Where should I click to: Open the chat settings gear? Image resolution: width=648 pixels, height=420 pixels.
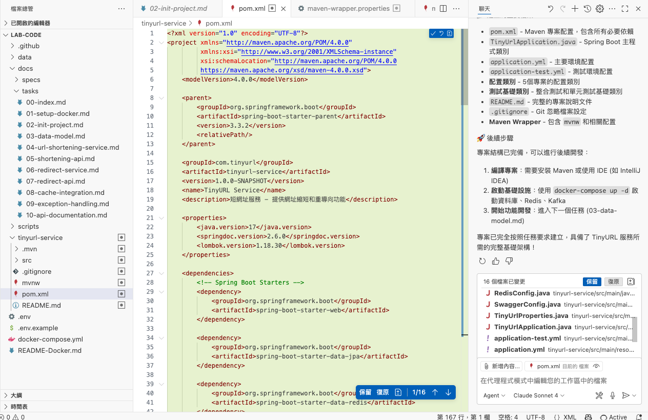(x=599, y=9)
